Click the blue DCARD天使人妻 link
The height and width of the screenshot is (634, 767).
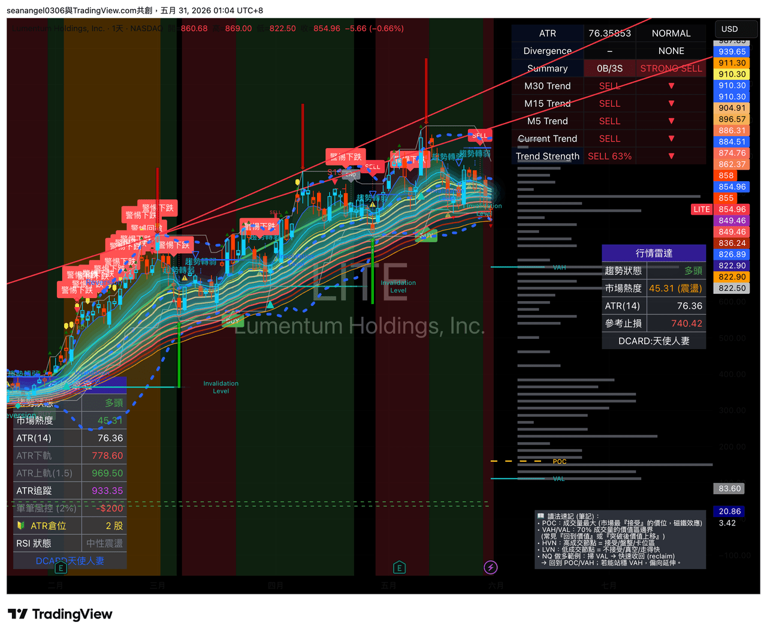click(70, 561)
